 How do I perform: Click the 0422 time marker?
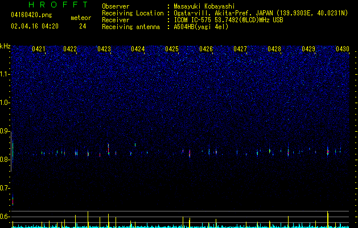tap(70, 49)
